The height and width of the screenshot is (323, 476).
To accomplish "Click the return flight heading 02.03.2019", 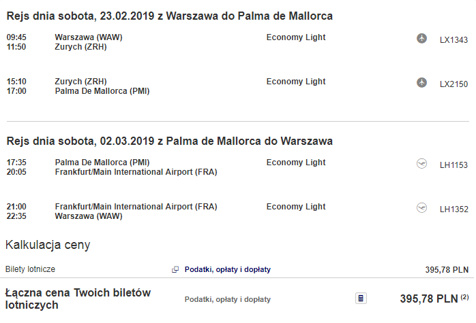I will tap(169, 141).
